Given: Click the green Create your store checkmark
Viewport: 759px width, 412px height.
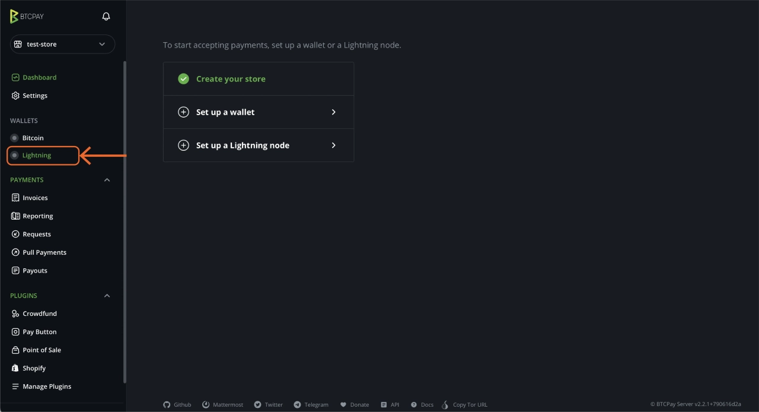Looking at the screenshot, I should click(x=183, y=78).
